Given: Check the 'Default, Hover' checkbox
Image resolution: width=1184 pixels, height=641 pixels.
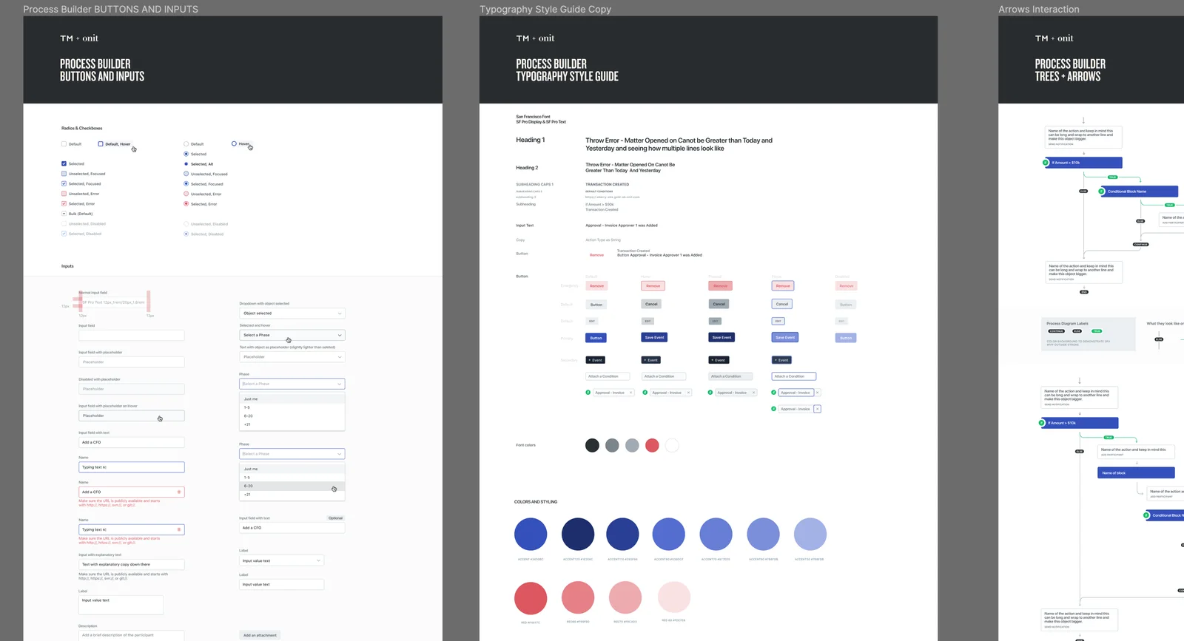Looking at the screenshot, I should tap(101, 144).
